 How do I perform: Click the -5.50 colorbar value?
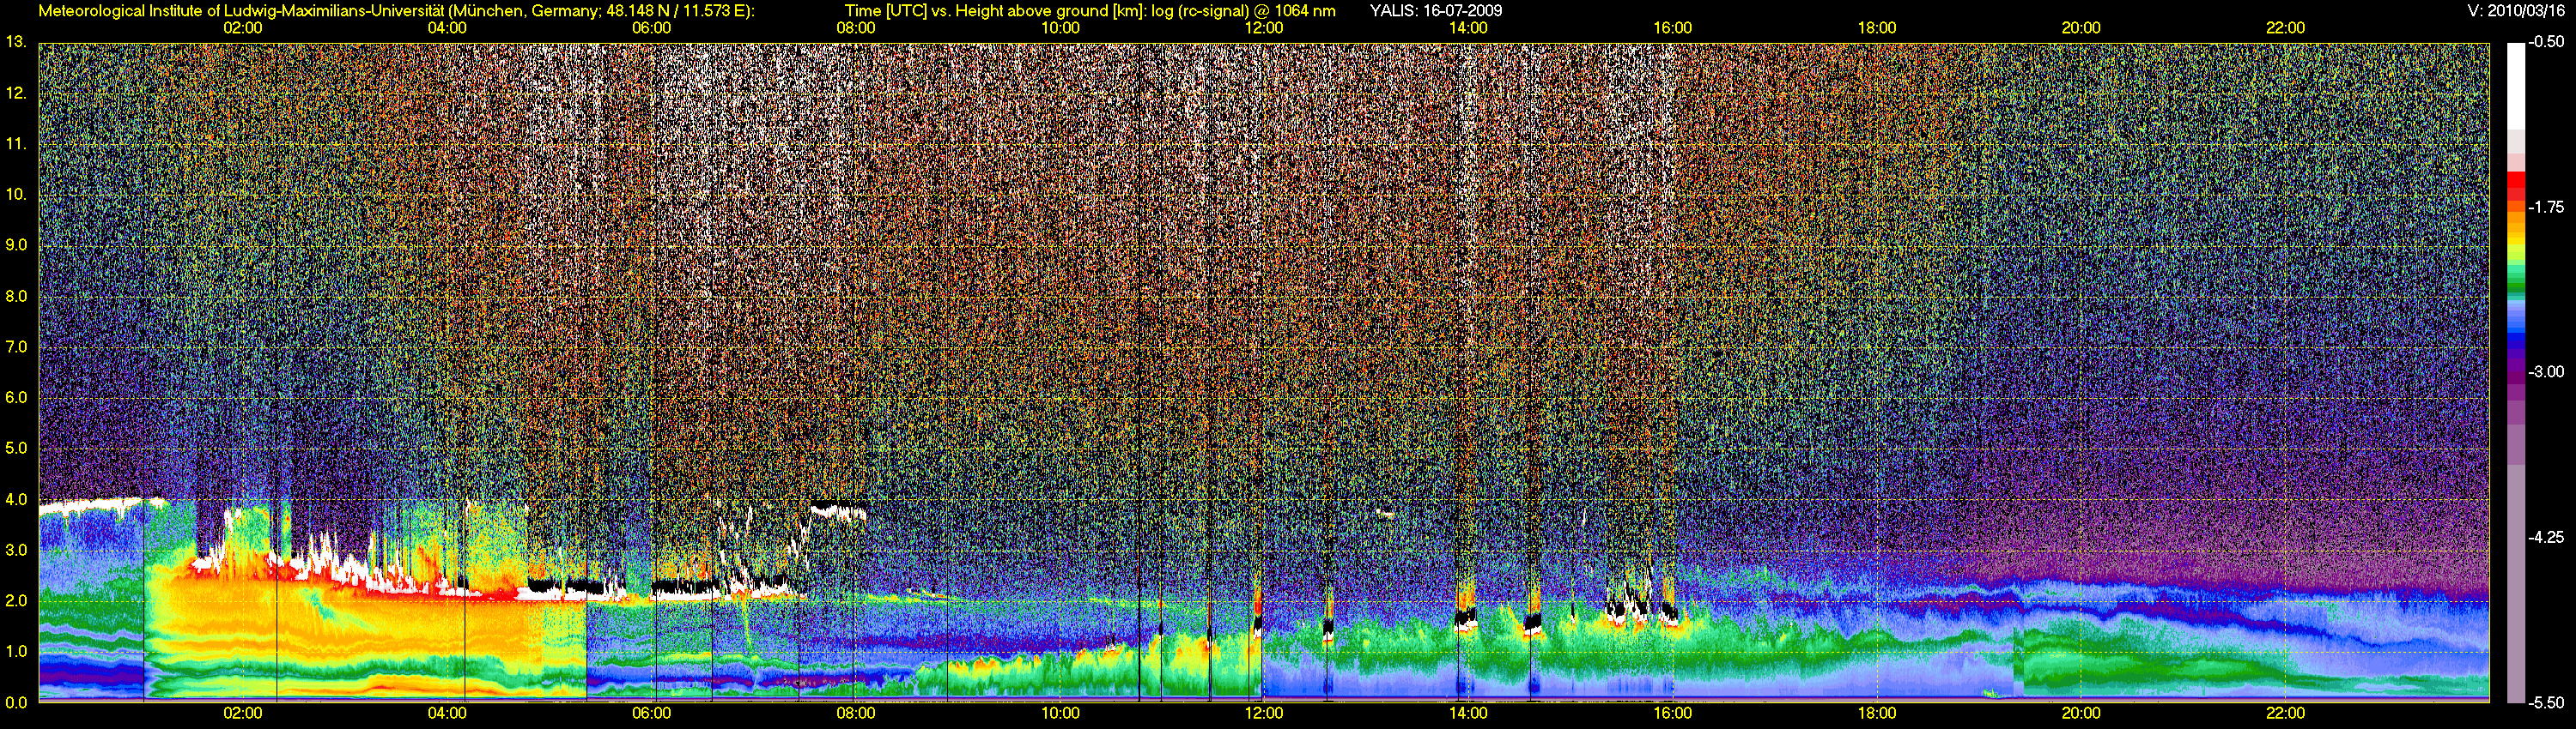coord(2546,702)
